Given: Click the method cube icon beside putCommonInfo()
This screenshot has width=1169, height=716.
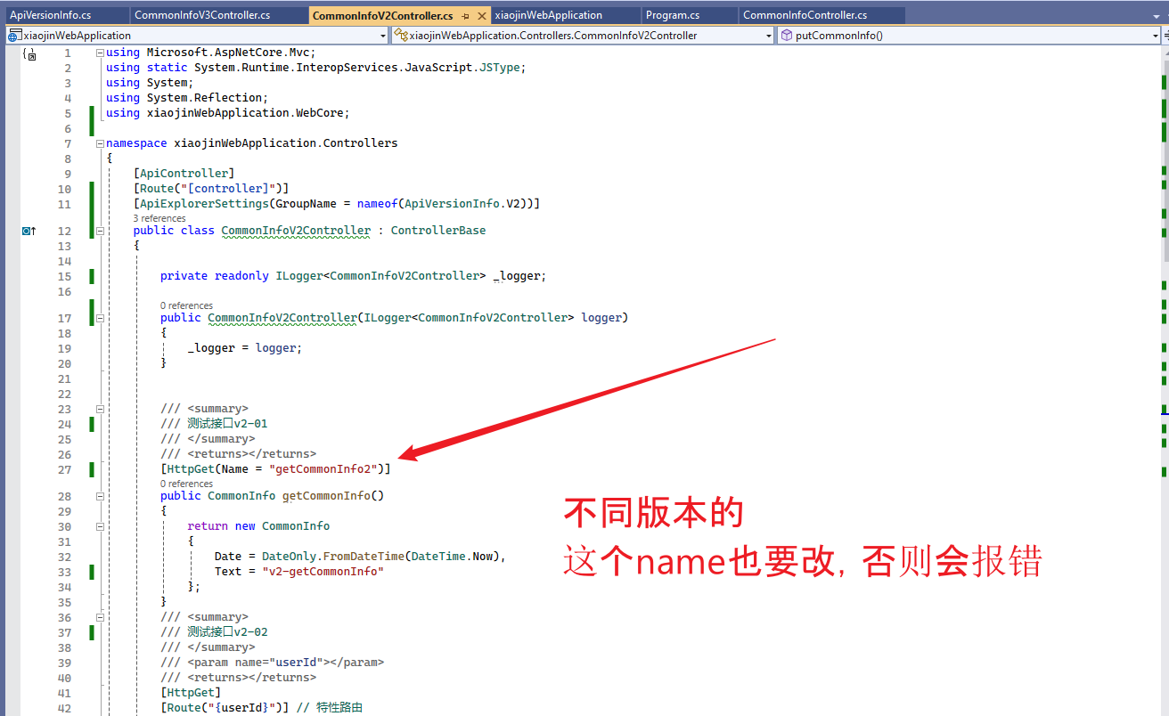Looking at the screenshot, I should tap(786, 34).
